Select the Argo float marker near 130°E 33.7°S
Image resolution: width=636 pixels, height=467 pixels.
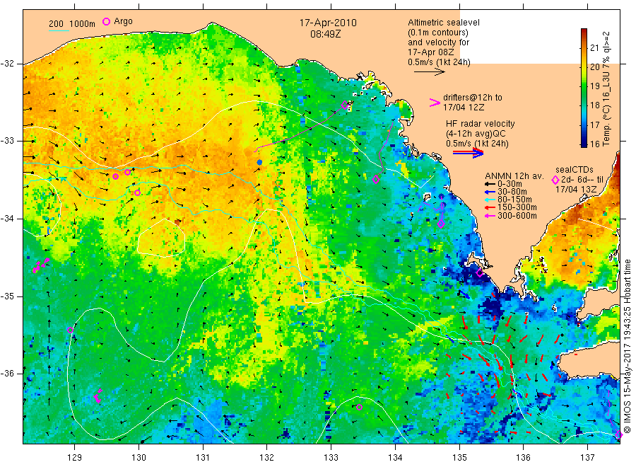coord(138,193)
